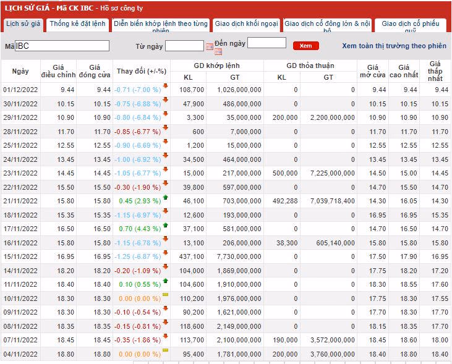Click the green up arrow on 11/11/2022 row
Image resolution: width=452 pixels, height=364 pixels.
(166, 281)
